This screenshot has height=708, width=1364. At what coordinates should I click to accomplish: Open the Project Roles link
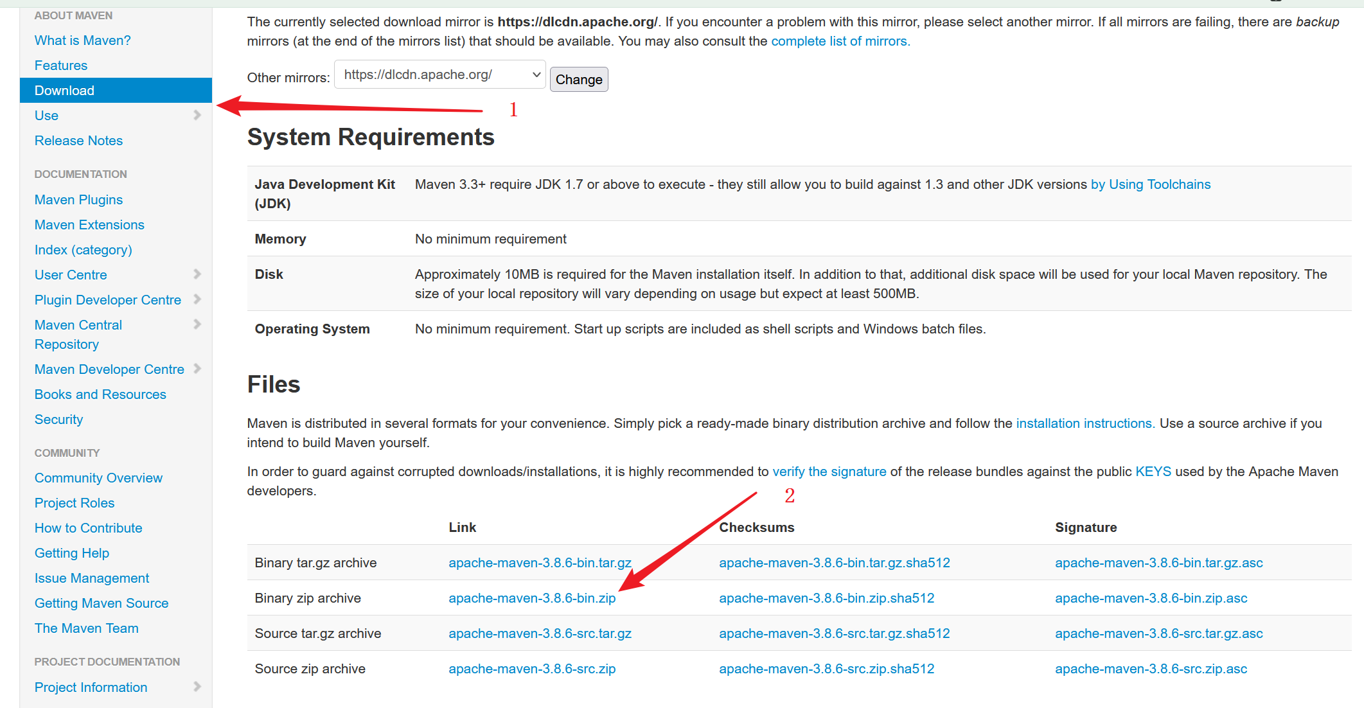pyautogui.click(x=75, y=503)
